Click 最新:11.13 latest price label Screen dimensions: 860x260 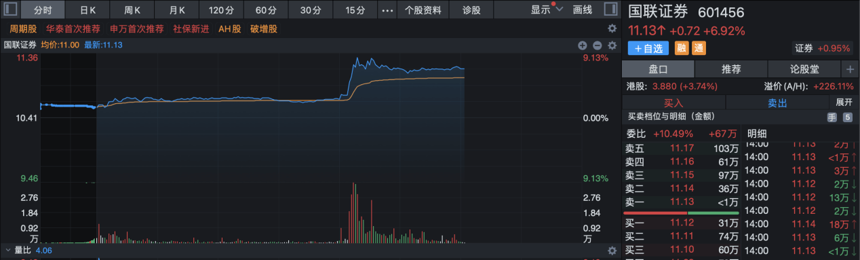pos(103,45)
